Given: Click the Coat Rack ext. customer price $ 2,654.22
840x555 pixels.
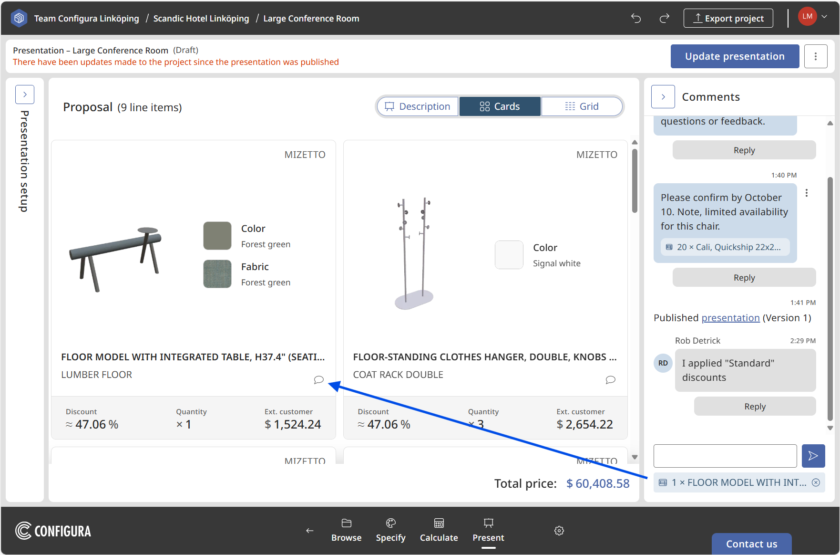Looking at the screenshot, I should (x=584, y=424).
